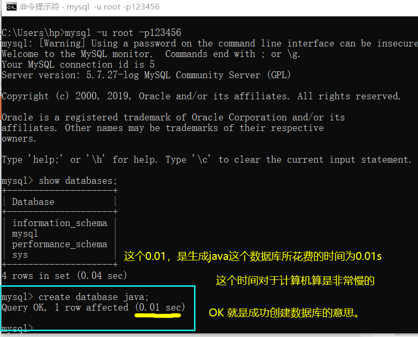Click the underlined '(0.01 sec)' text

click(160, 307)
